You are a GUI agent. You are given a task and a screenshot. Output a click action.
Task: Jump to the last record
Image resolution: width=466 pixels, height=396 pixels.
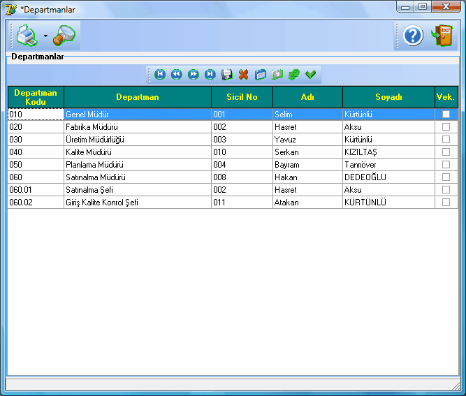pos(210,74)
